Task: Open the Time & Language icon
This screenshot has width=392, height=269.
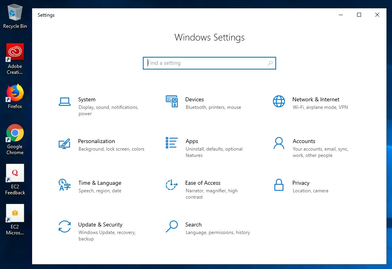Action: coord(65,185)
